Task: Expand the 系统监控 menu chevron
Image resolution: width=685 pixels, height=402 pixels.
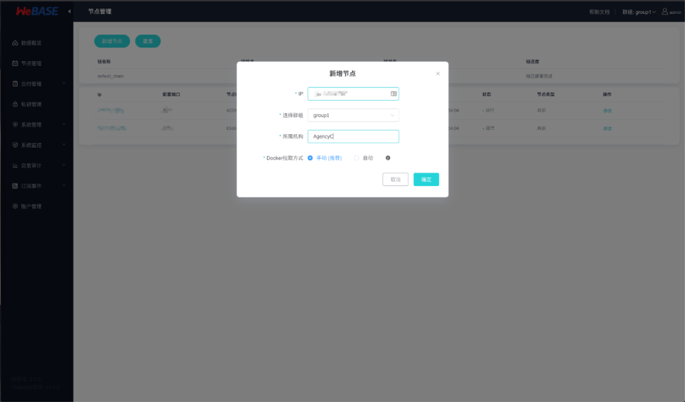Action: [64, 145]
